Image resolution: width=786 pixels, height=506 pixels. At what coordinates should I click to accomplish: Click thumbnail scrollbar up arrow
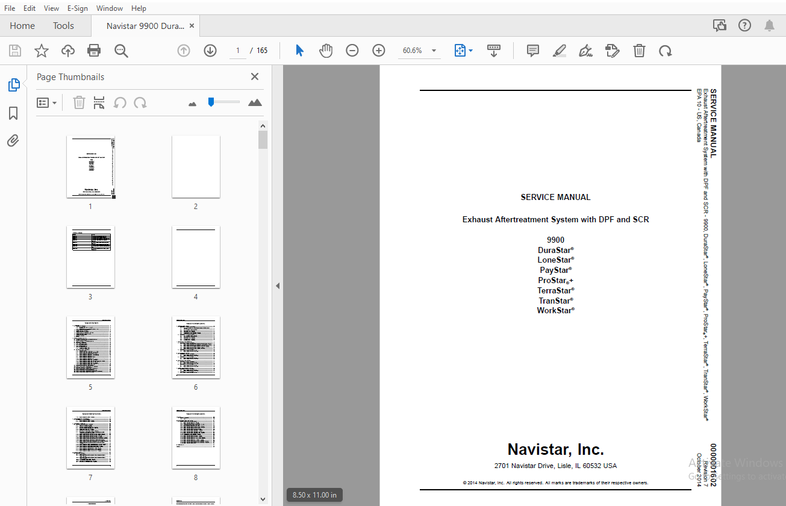point(263,125)
